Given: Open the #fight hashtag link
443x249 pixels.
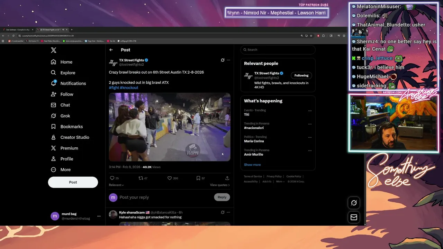Looking at the screenshot, I should (x=114, y=87).
